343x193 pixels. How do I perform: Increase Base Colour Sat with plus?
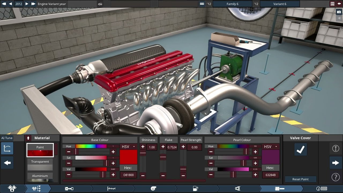click(113, 163)
